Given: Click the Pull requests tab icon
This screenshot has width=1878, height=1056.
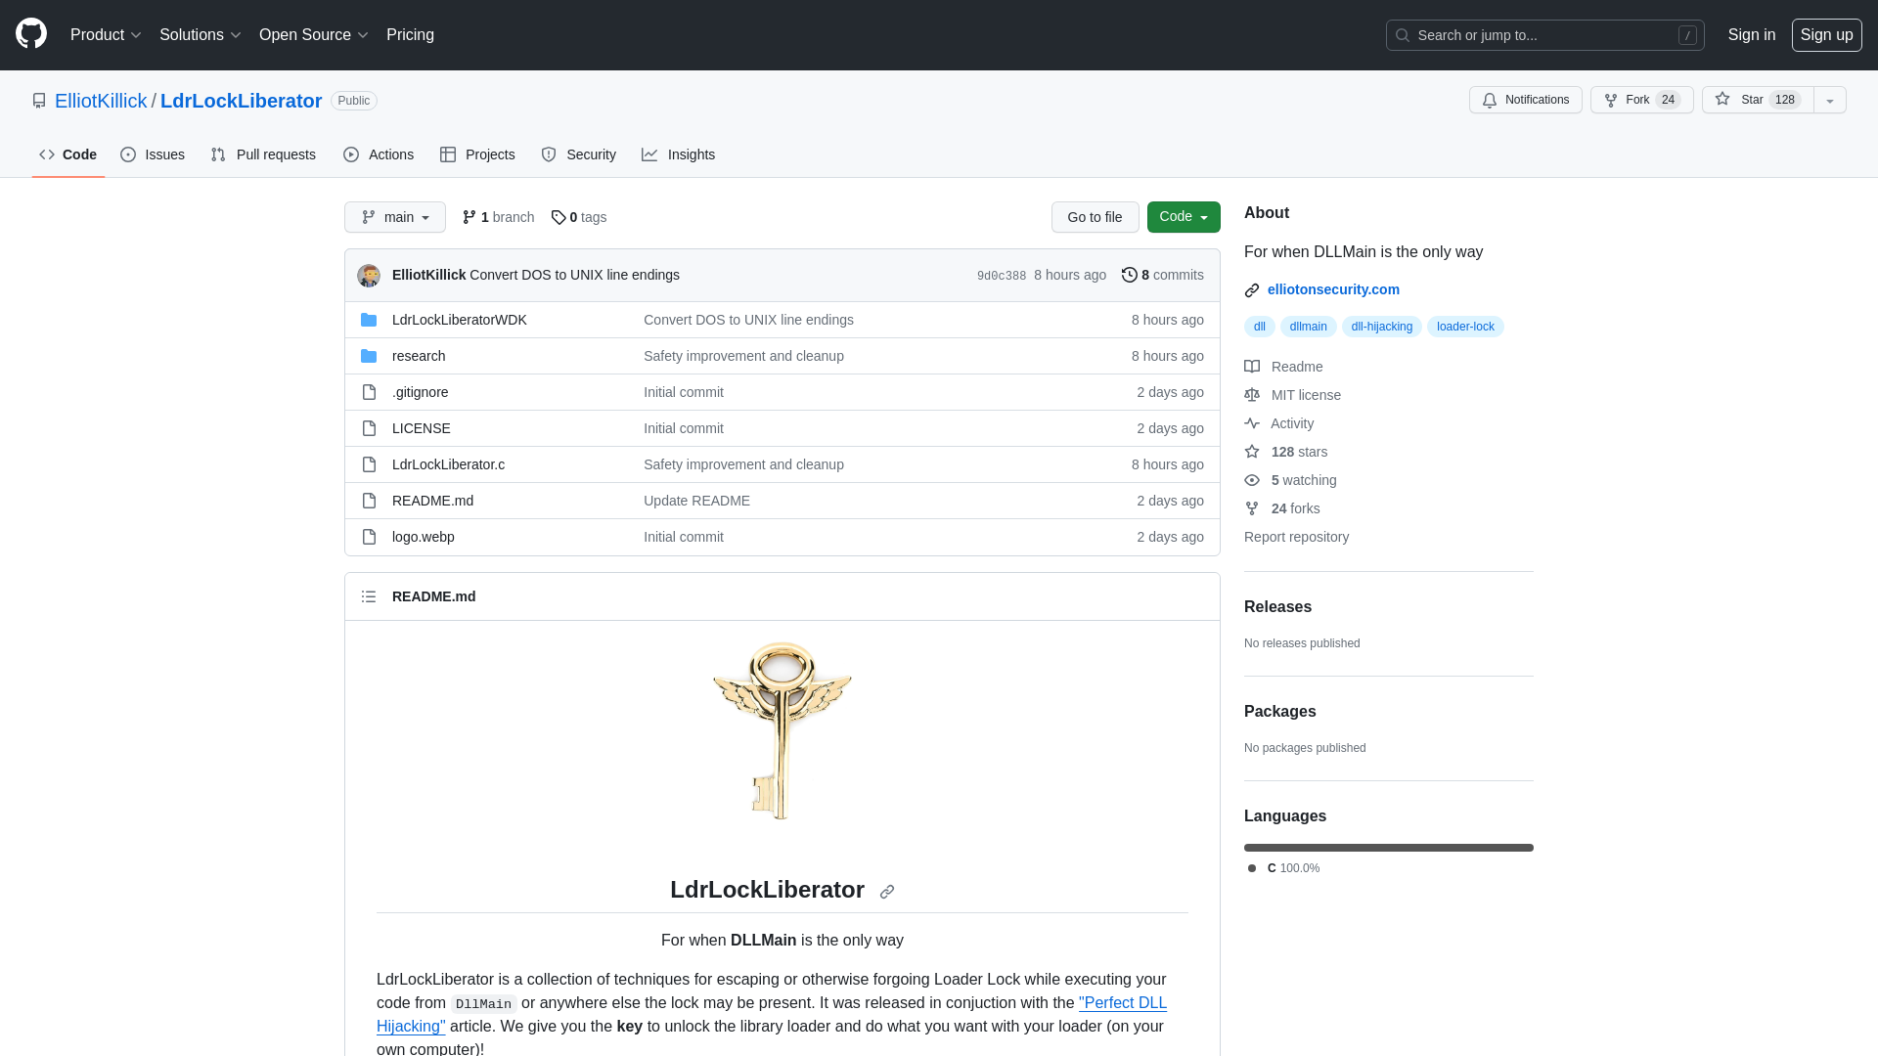Looking at the screenshot, I should (x=218, y=154).
